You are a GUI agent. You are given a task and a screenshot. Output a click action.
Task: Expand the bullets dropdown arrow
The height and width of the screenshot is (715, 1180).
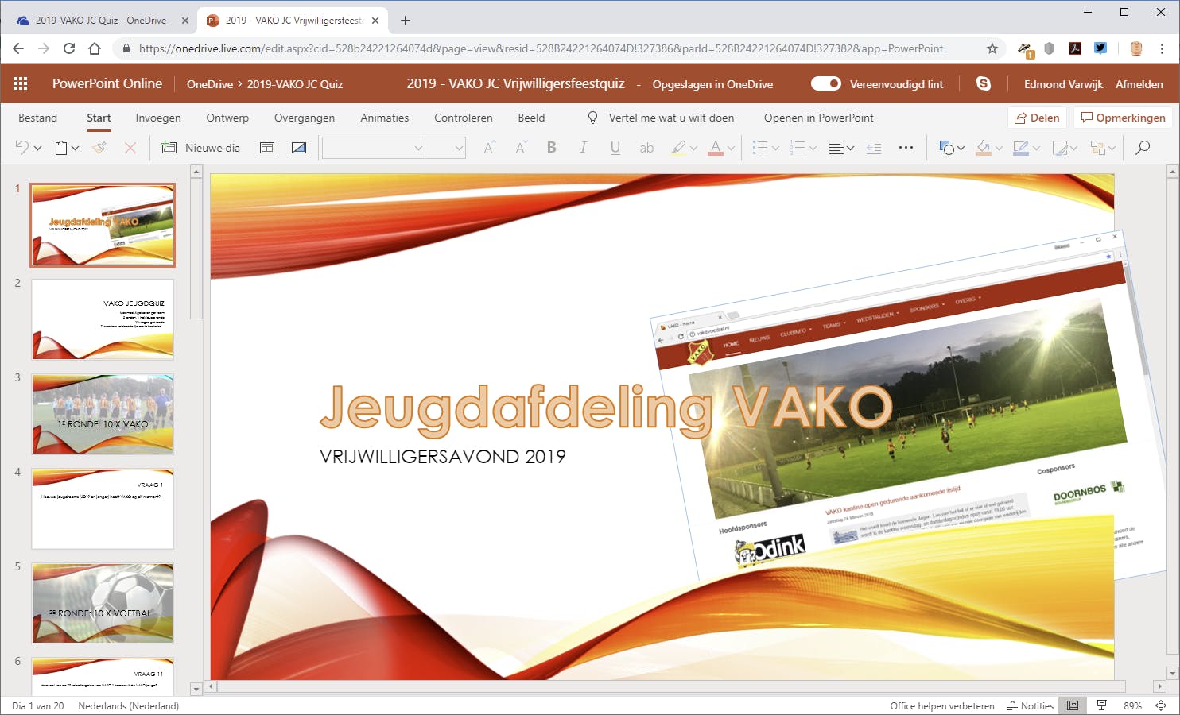tap(774, 149)
